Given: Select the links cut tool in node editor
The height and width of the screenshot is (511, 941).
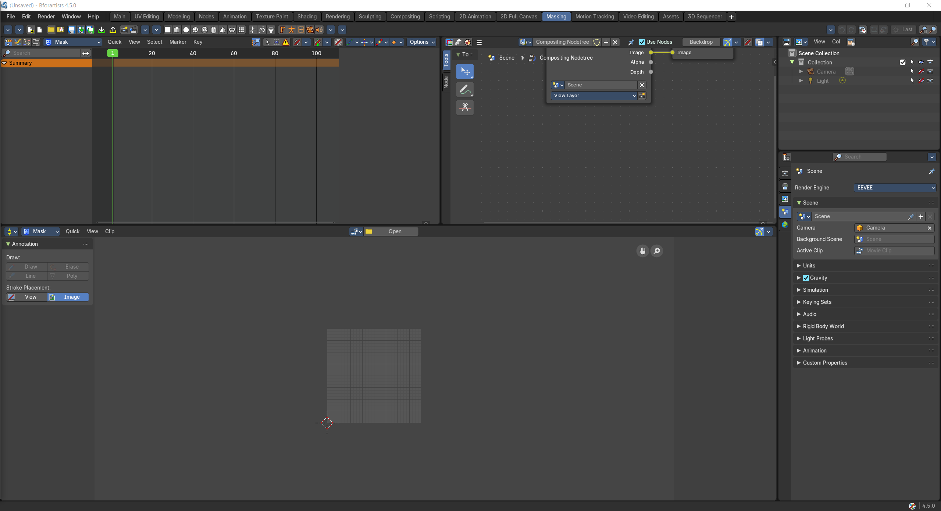Looking at the screenshot, I should [x=465, y=107].
